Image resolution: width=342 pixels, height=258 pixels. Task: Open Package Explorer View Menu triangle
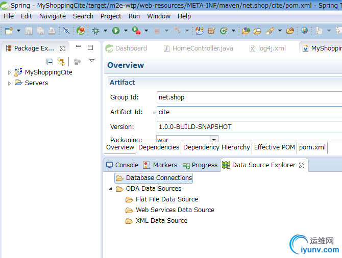click(92, 60)
